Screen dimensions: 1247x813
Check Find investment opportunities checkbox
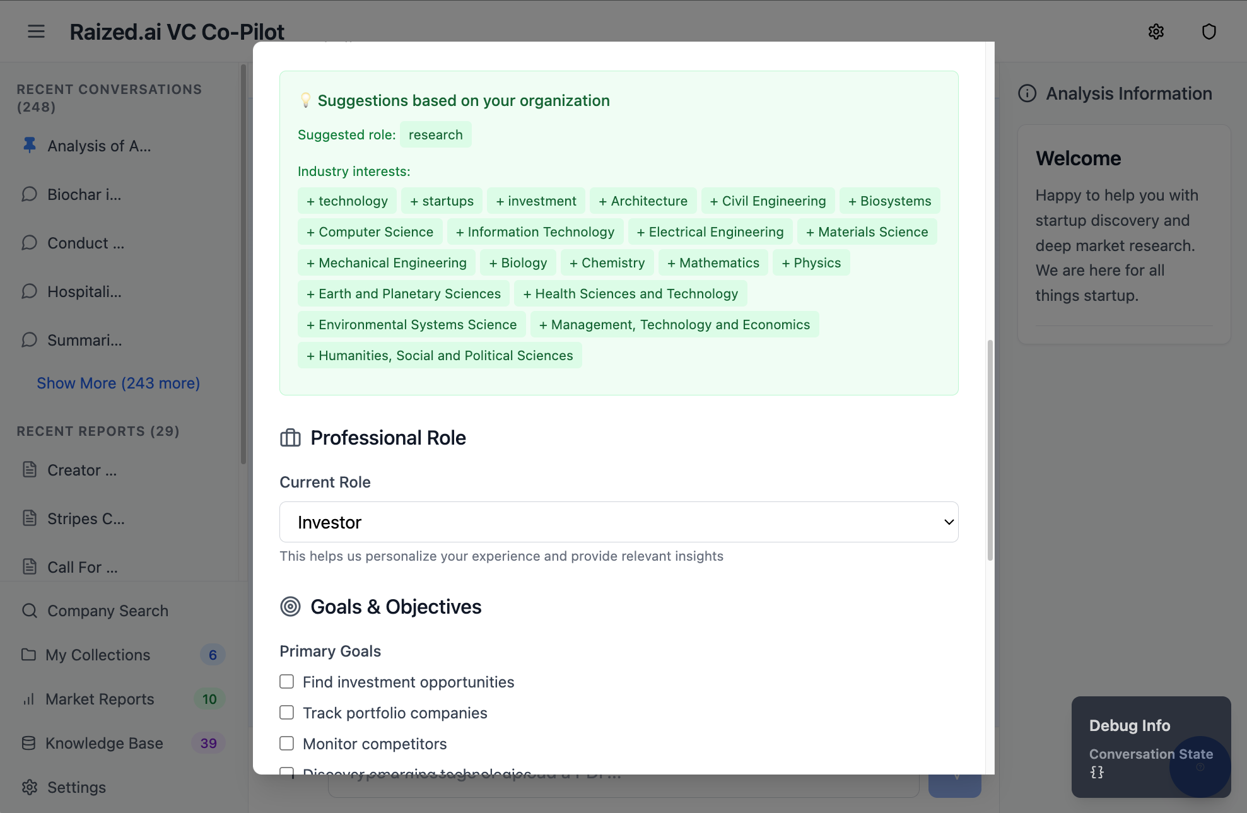(x=286, y=682)
